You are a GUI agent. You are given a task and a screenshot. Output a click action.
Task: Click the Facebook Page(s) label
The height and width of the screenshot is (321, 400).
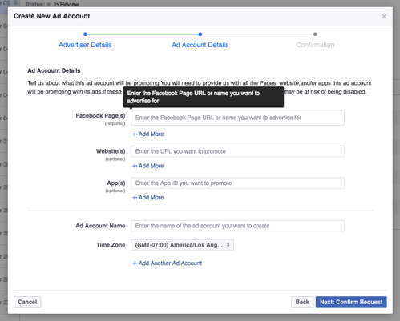(x=100, y=116)
